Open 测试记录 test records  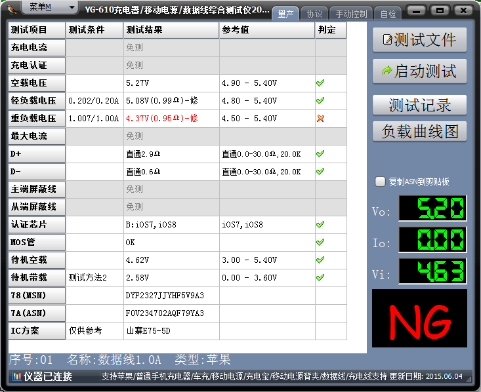click(420, 105)
